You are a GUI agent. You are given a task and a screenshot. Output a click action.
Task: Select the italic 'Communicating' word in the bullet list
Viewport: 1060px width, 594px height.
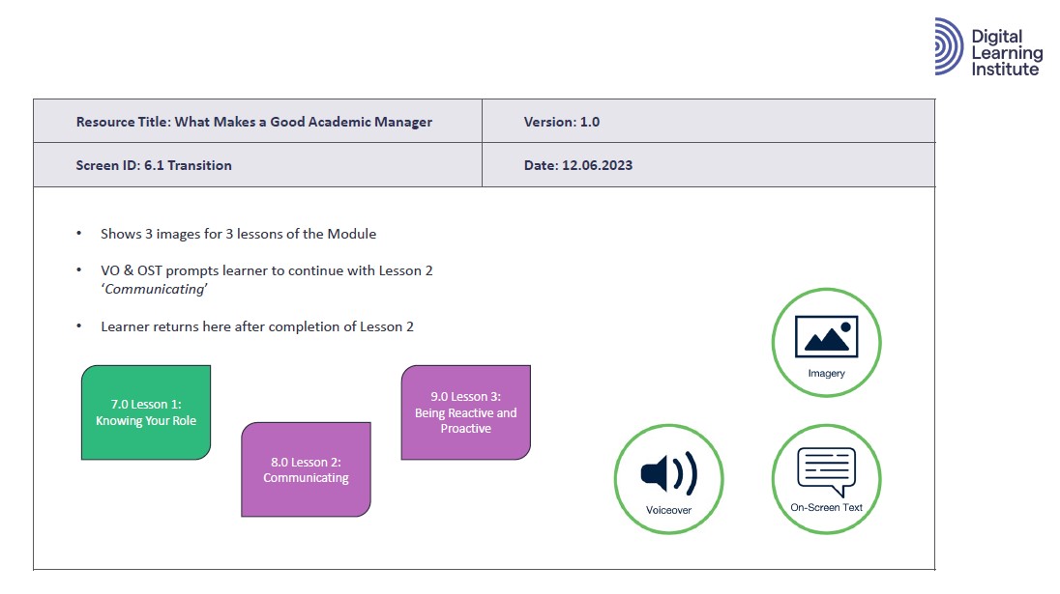click(x=141, y=289)
